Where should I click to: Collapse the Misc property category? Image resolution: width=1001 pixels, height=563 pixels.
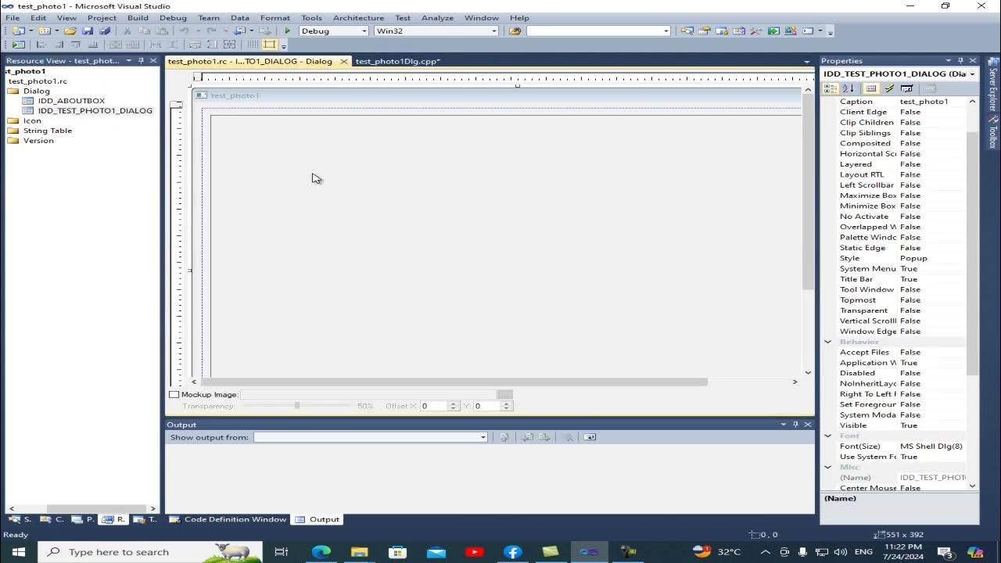click(x=827, y=467)
